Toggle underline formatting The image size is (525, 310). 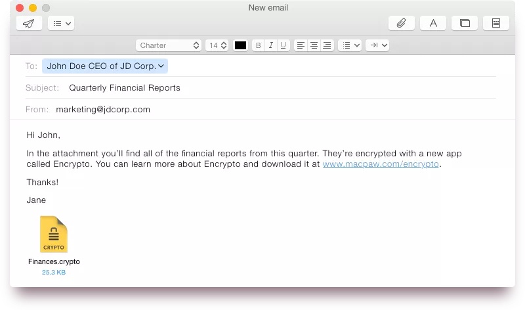[283, 45]
